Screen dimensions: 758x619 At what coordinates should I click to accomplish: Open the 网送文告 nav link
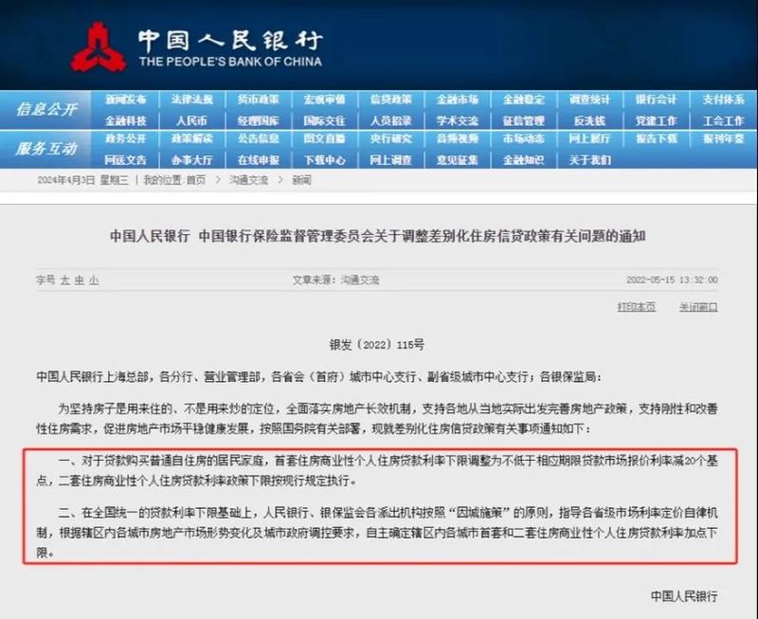point(126,160)
